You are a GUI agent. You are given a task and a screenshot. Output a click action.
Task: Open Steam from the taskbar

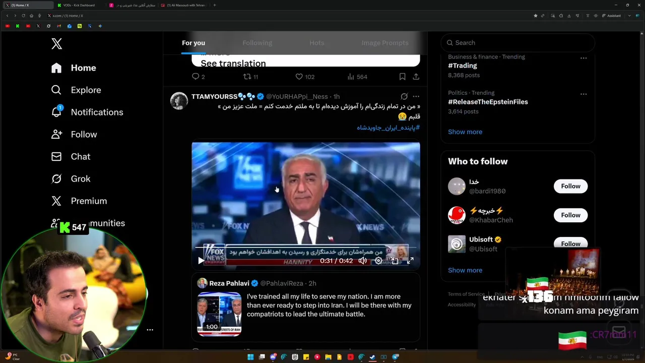(372, 357)
